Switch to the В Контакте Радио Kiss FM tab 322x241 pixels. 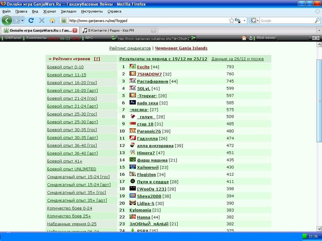[x=119, y=30]
